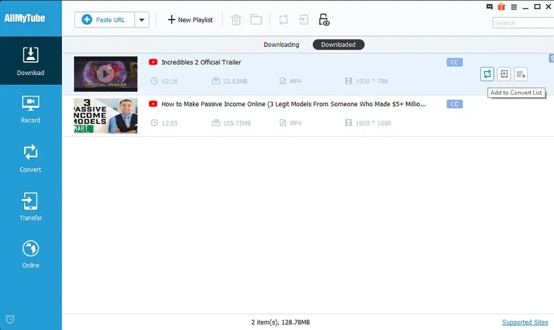Open the Transfer section in sidebar
The image size is (554, 330).
[31, 207]
